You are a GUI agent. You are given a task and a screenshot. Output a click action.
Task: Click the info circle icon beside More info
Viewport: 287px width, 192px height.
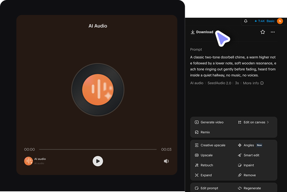(x=262, y=83)
